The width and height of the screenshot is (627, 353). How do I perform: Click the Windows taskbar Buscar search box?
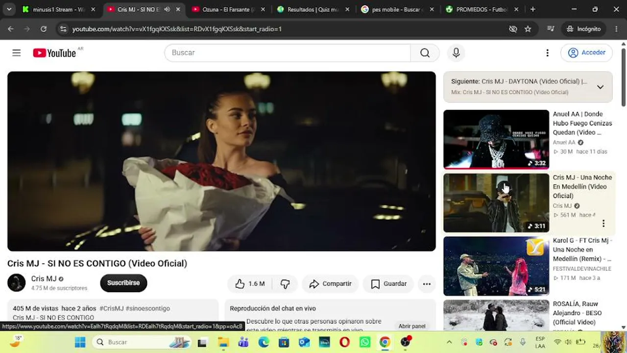(x=142, y=342)
